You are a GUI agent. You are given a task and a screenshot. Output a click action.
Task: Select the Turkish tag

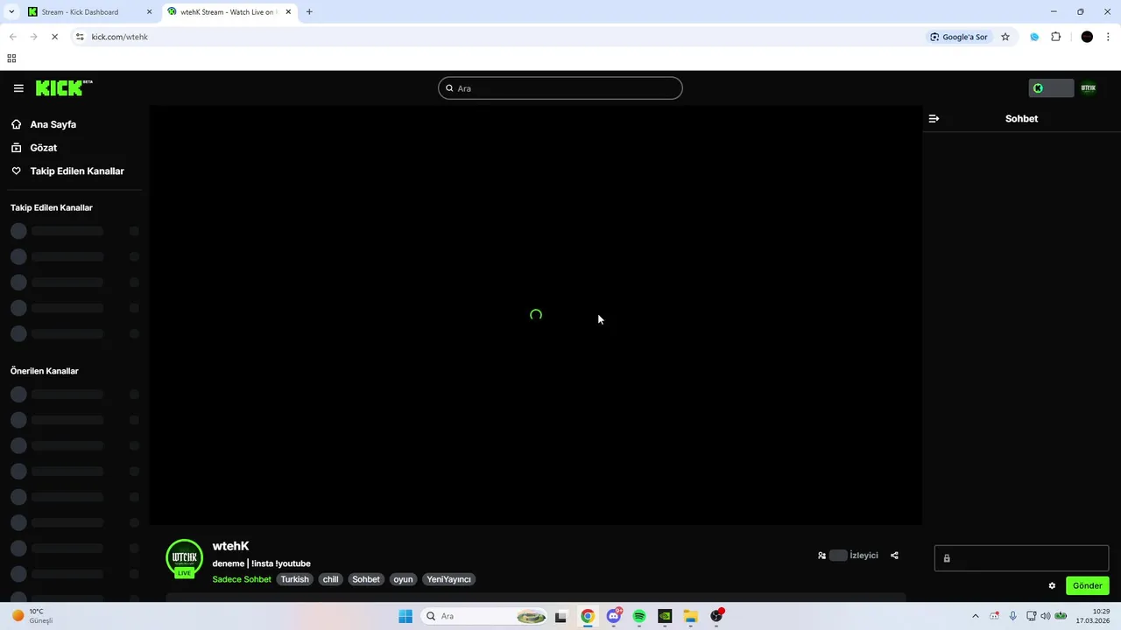click(295, 579)
